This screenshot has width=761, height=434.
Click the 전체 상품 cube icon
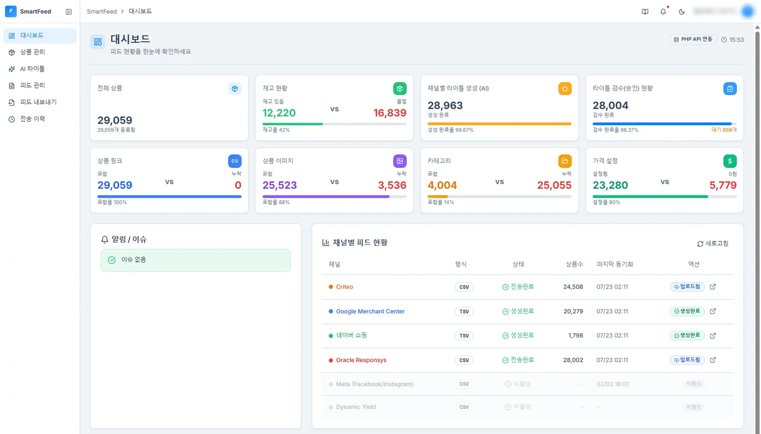(234, 88)
